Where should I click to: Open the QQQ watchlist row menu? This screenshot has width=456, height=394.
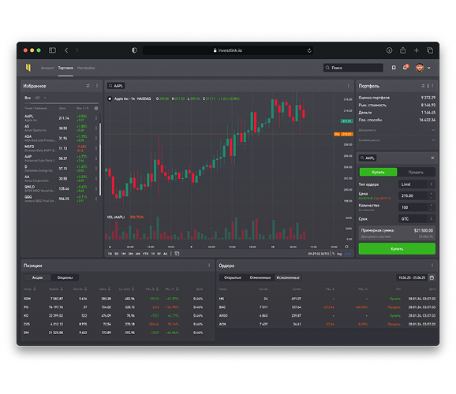pyautogui.click(x=96, y=199)
